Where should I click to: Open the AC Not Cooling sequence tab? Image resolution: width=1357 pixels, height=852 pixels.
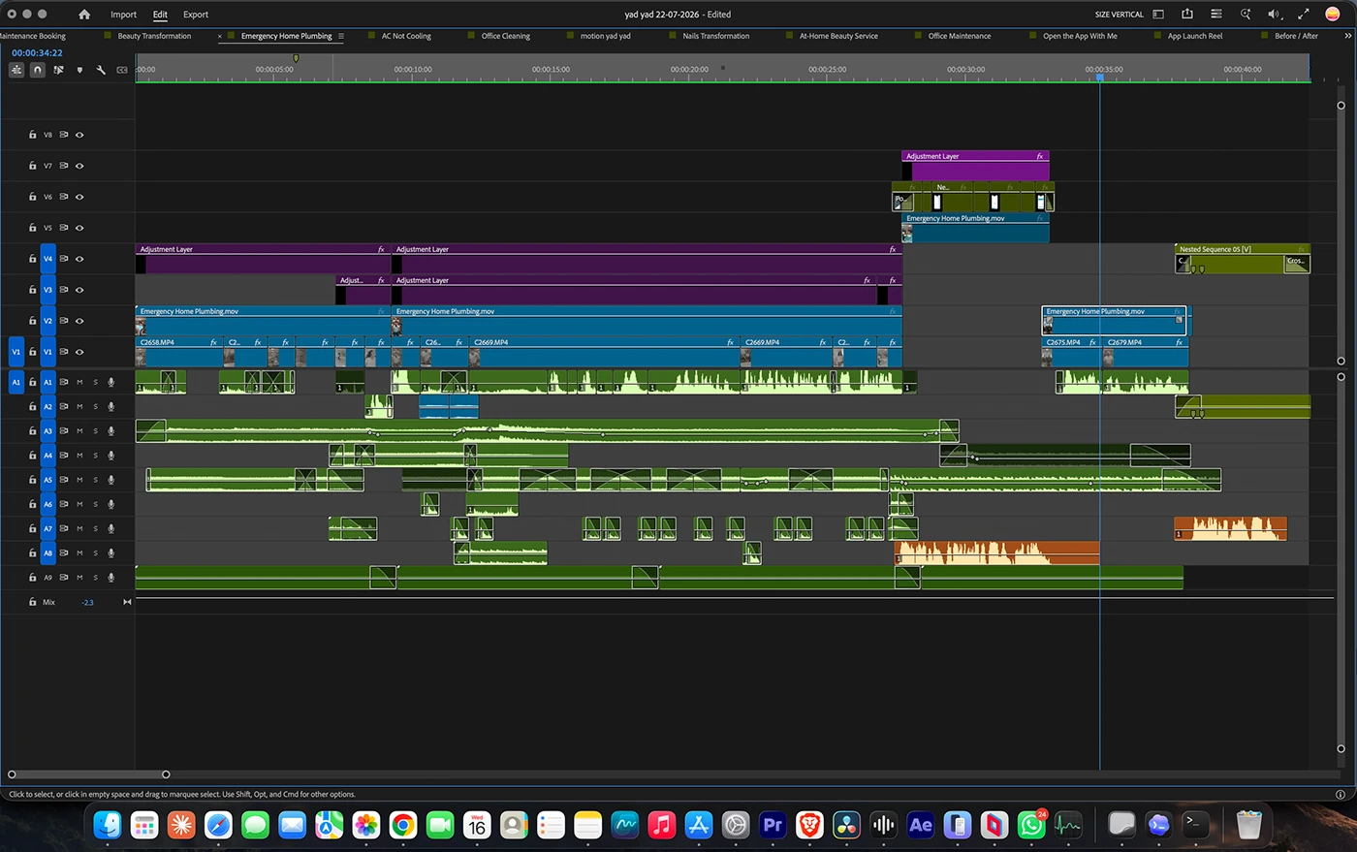pyautogui.click(x=406, y=36)
